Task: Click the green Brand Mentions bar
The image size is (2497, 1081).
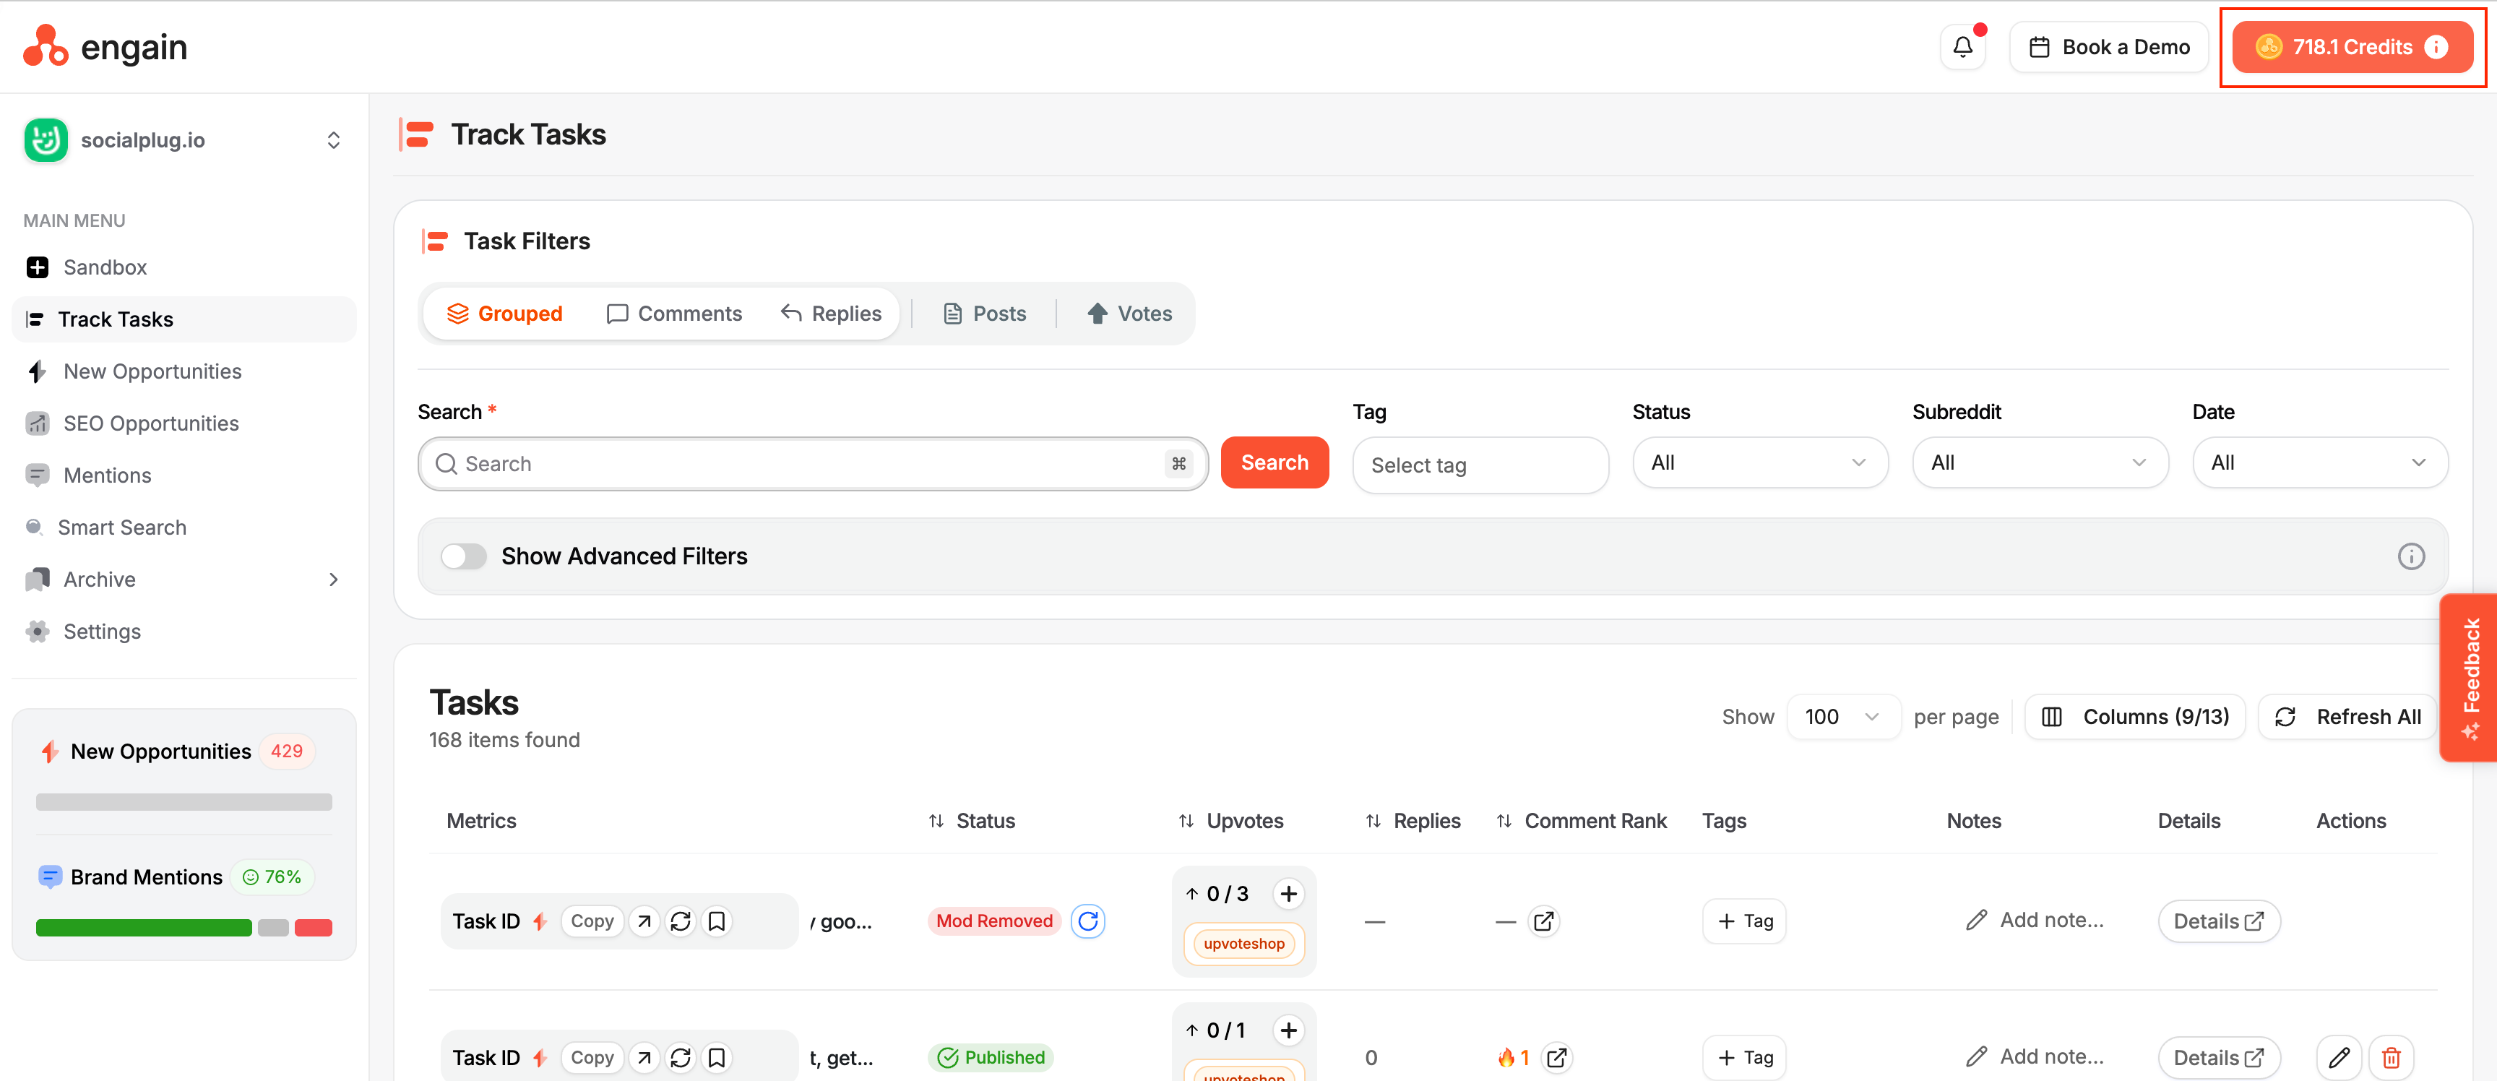Action: click(144, 928)
